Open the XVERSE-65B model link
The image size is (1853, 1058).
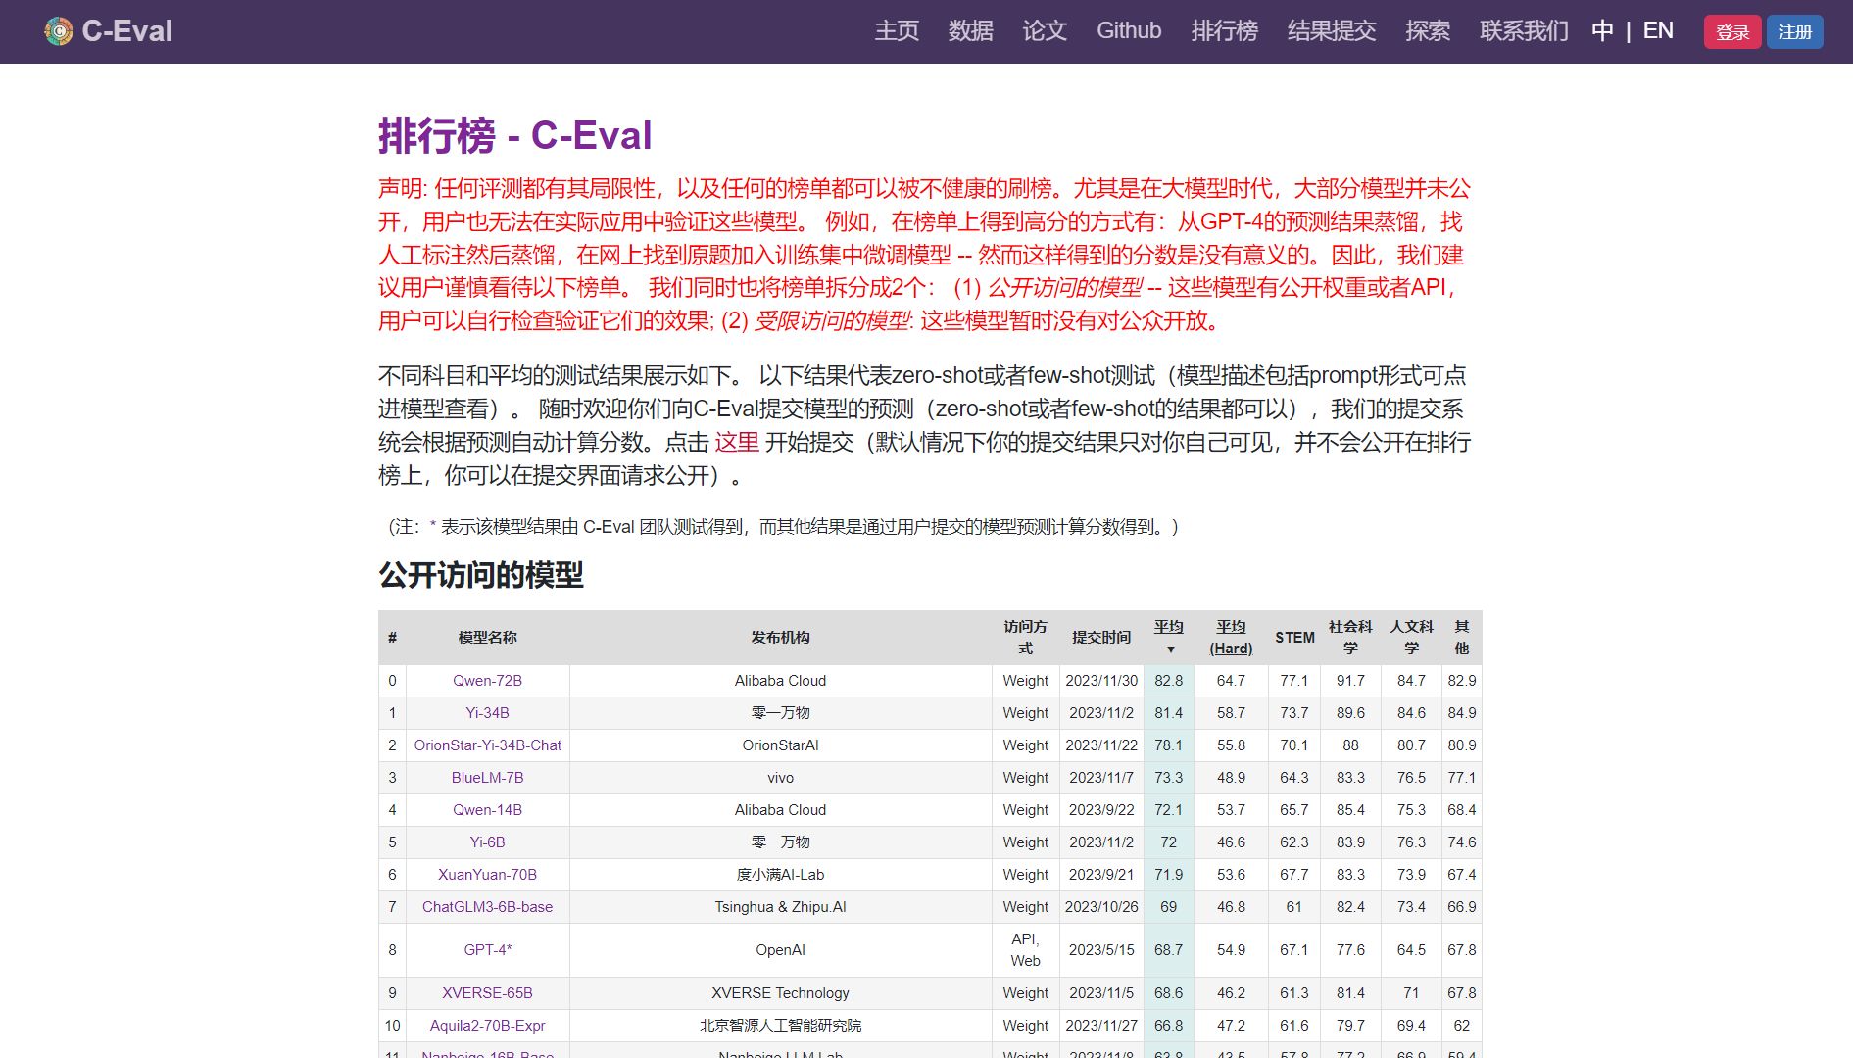[488, 993]
